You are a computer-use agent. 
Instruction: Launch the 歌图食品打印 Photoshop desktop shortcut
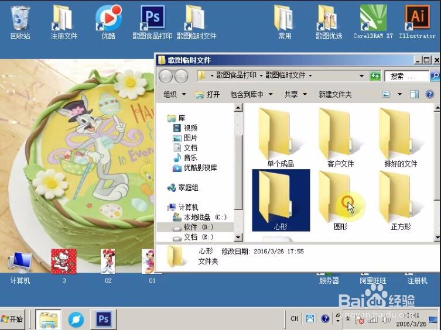(152, 22)
